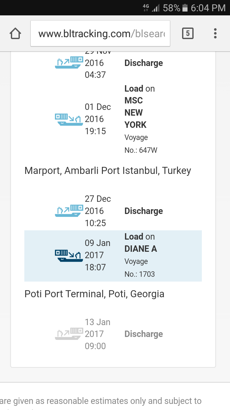This screenshot has height=410, width=230.
Task: Select the DIANE A vessel name
Action: (141, 249)
